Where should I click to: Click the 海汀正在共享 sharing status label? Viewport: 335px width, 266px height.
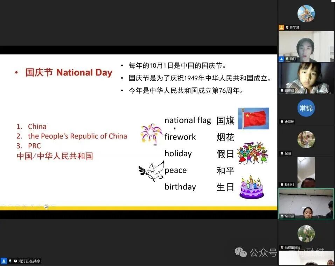tap(29, 261)
